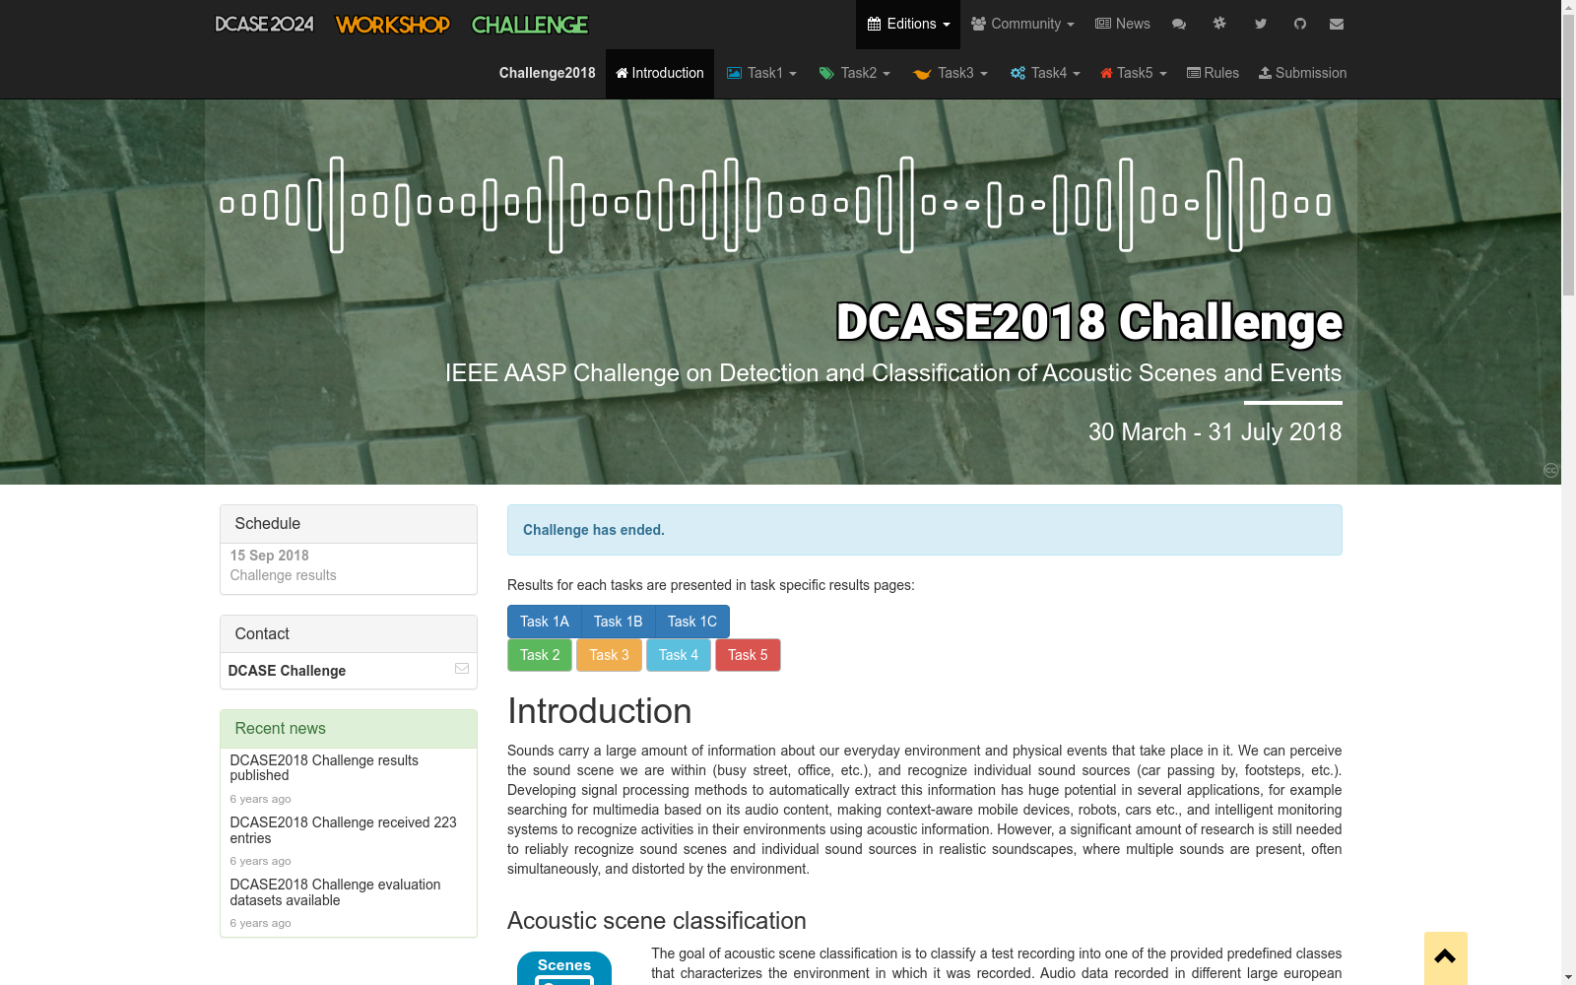Open Task 1A results
Viewport: 1576px width, 985px height.
click(545, 622)
